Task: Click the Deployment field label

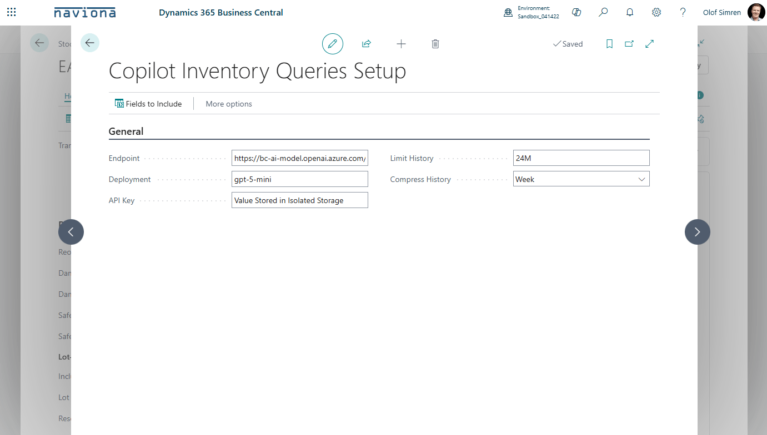Action: [x=130, y=179]
